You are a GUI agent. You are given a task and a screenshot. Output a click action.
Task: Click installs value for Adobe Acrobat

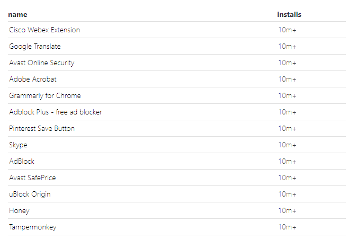(288, 79)
